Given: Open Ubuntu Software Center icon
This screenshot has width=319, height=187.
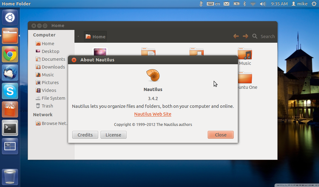Looking at the screenshot, I should pyautogui.click(x=10, y=109).
